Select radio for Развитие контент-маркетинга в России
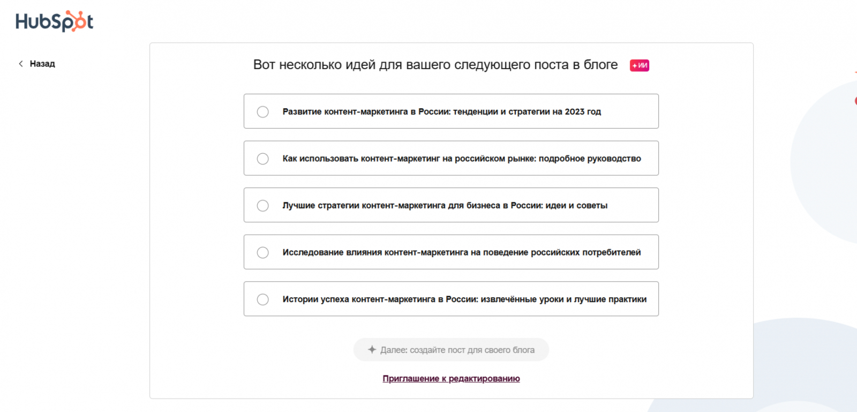The image size is (857, 412). pos(262,111)
